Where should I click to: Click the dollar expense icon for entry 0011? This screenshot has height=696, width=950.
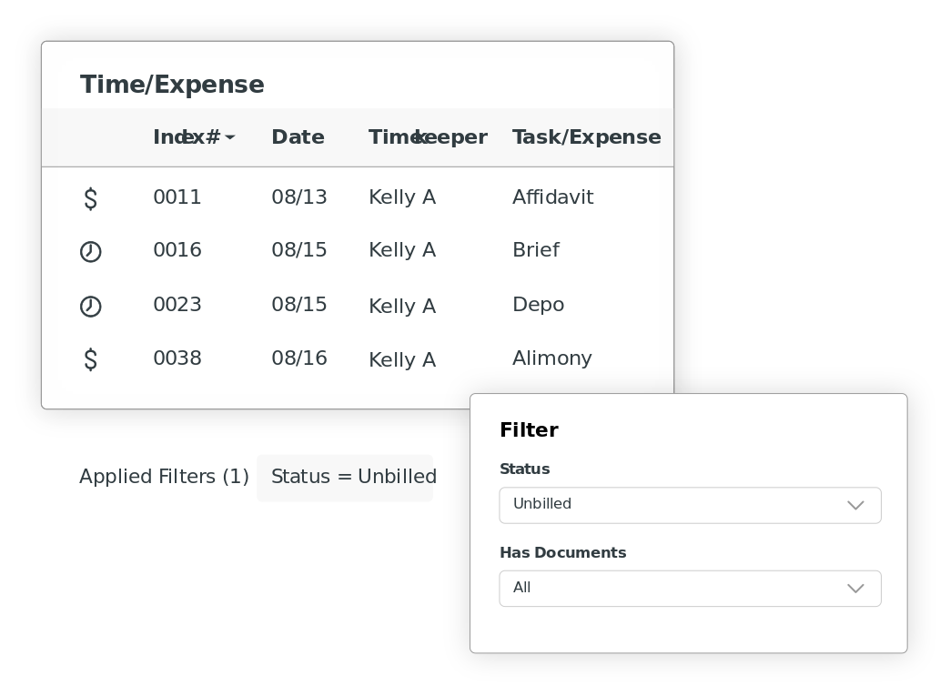click(91, 198)
